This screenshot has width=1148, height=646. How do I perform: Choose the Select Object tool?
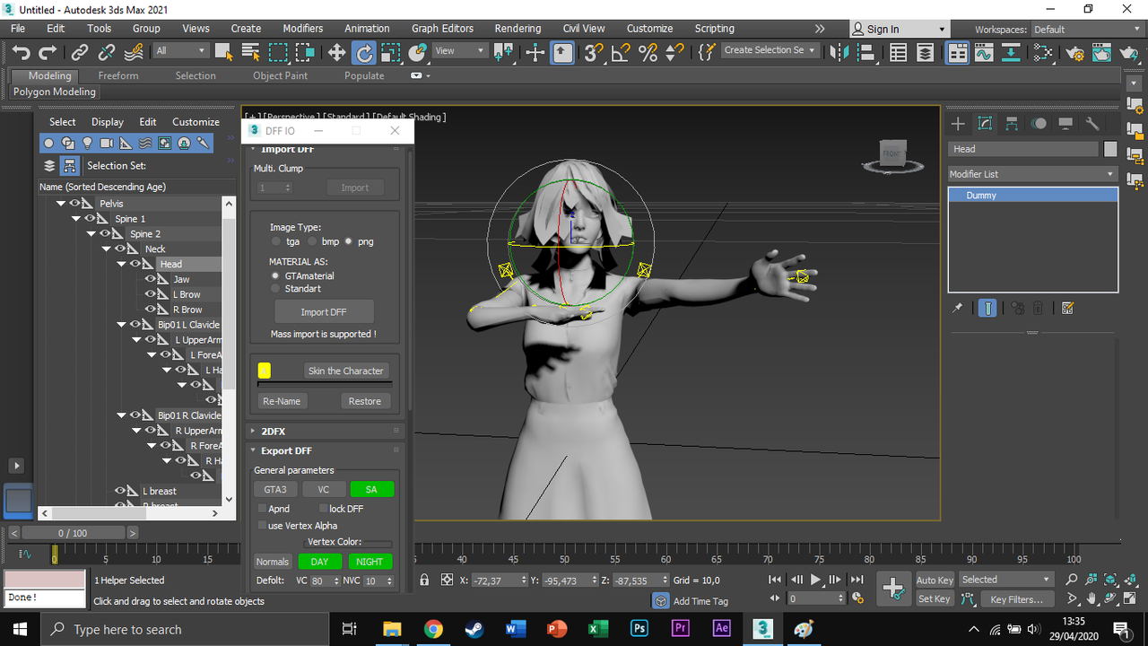pyautogui.click(x=224, y=53)
